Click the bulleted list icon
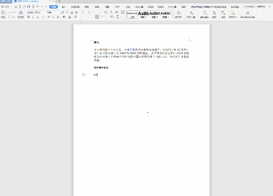Viewport: 273px width, 196px height. (83, 12)
